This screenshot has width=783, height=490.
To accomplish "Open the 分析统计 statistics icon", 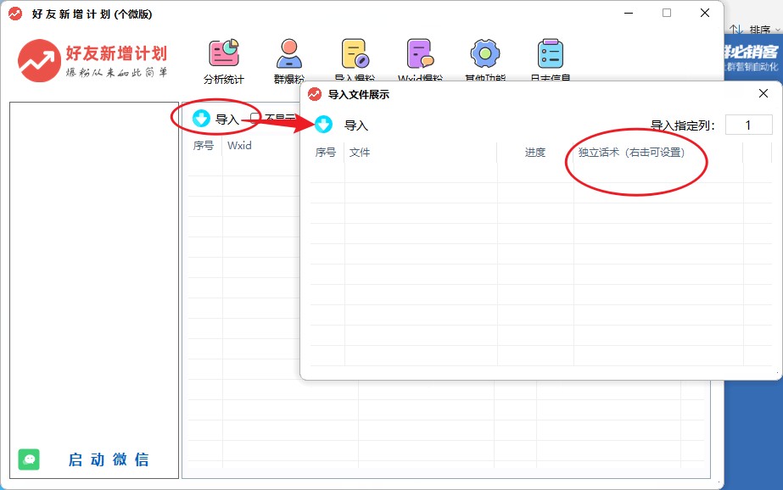I will (x=224, y=54).
